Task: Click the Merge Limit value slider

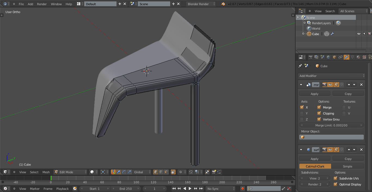Action: tap(331, 125)
